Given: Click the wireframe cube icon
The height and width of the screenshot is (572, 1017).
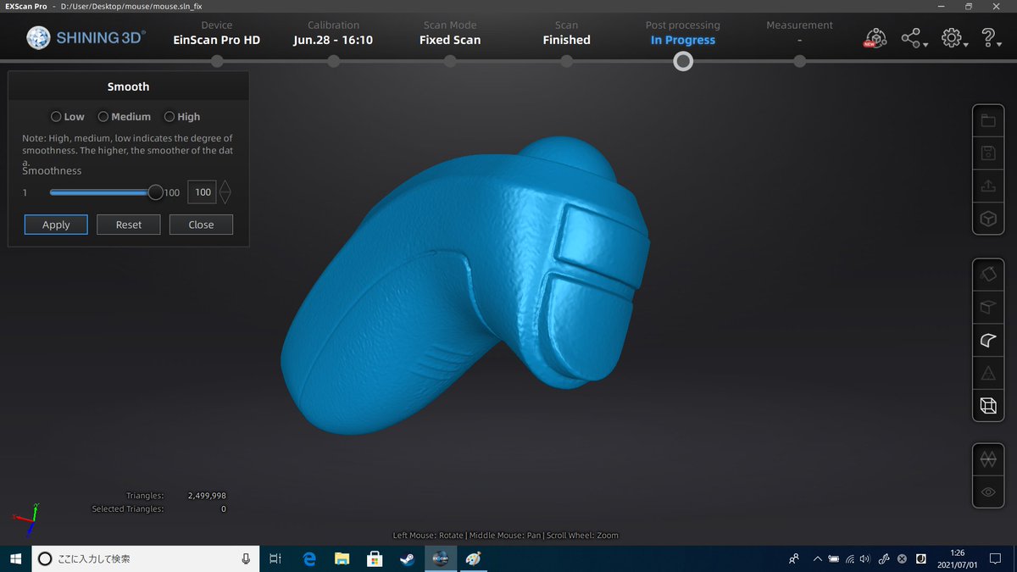Looking at the screenshot, I should [987, 407].
